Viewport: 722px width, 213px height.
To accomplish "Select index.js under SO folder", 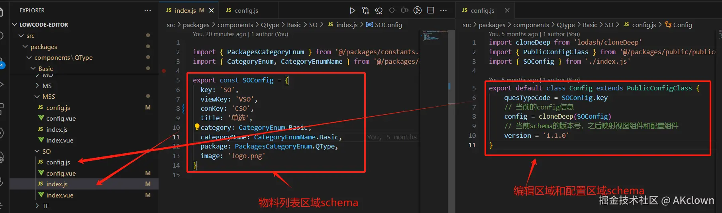I will pos(57,184).
